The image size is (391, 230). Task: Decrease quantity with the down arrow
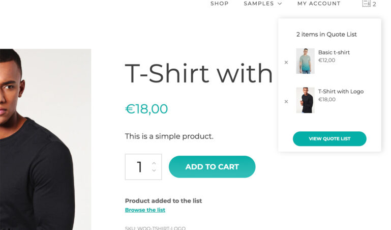click(154, 170)
